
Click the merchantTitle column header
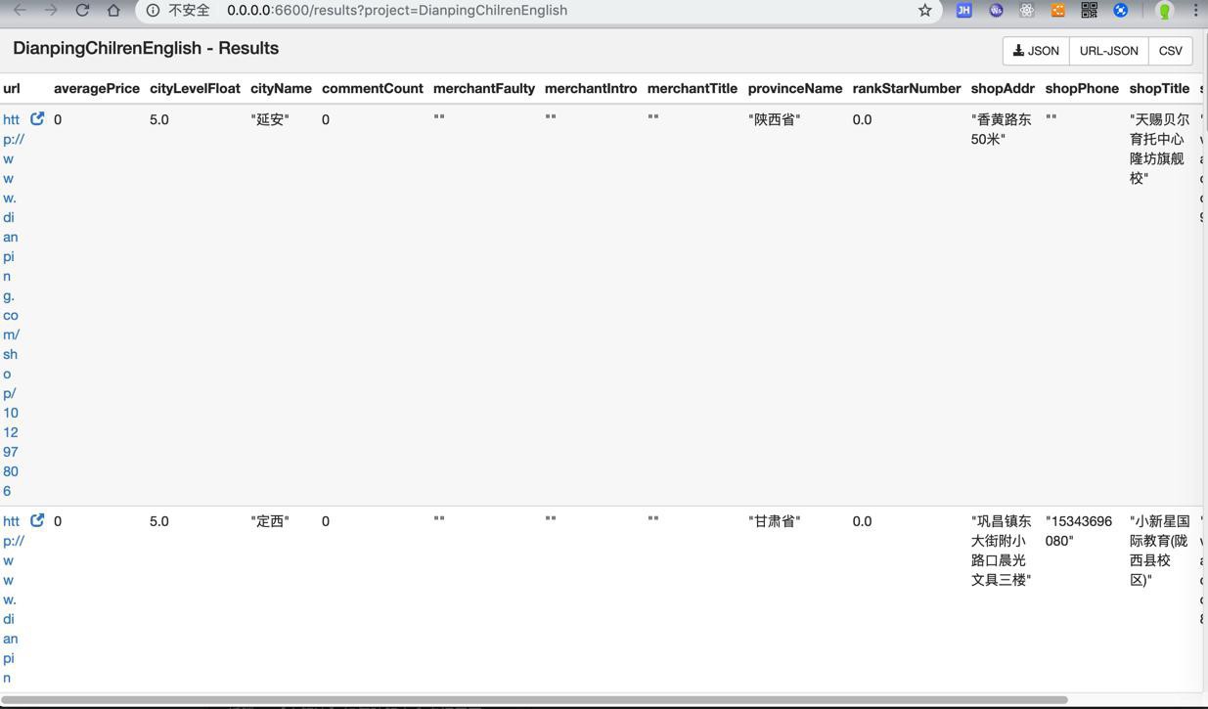(693, 88)
